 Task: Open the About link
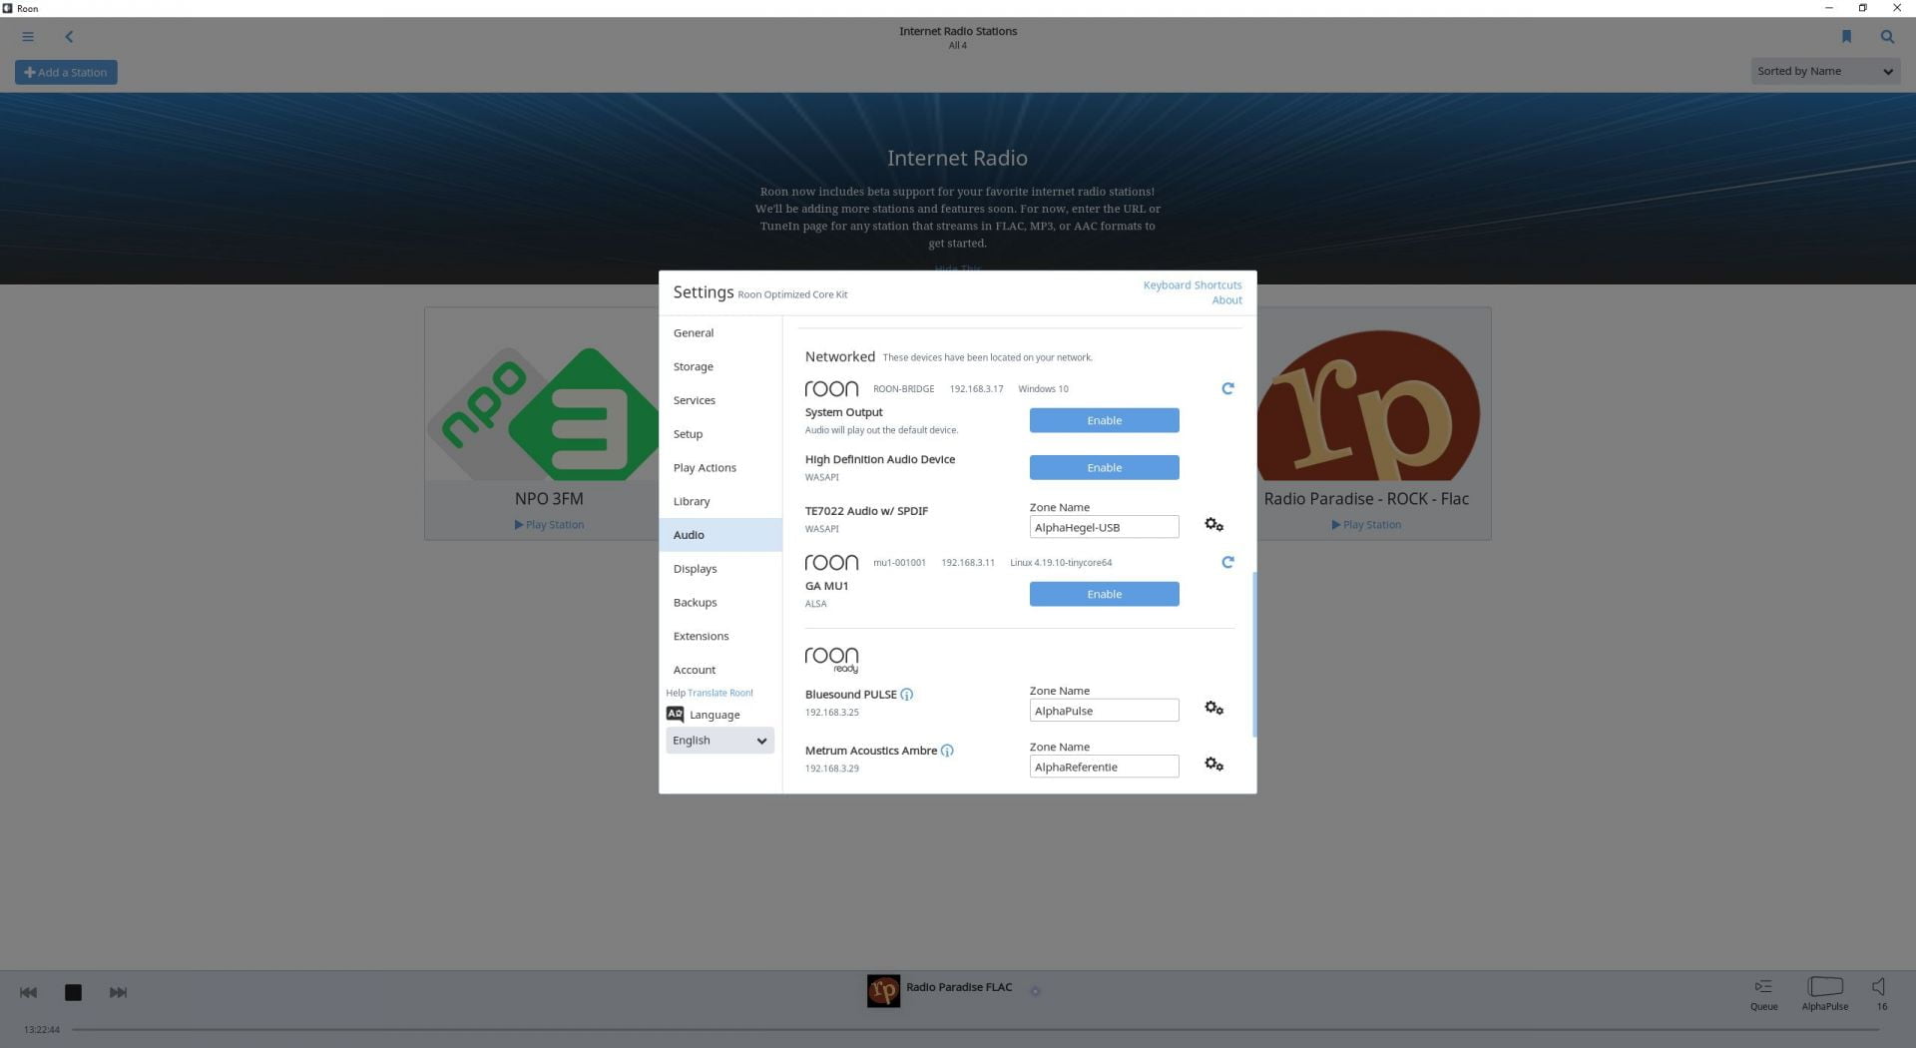pos(1226,300)
